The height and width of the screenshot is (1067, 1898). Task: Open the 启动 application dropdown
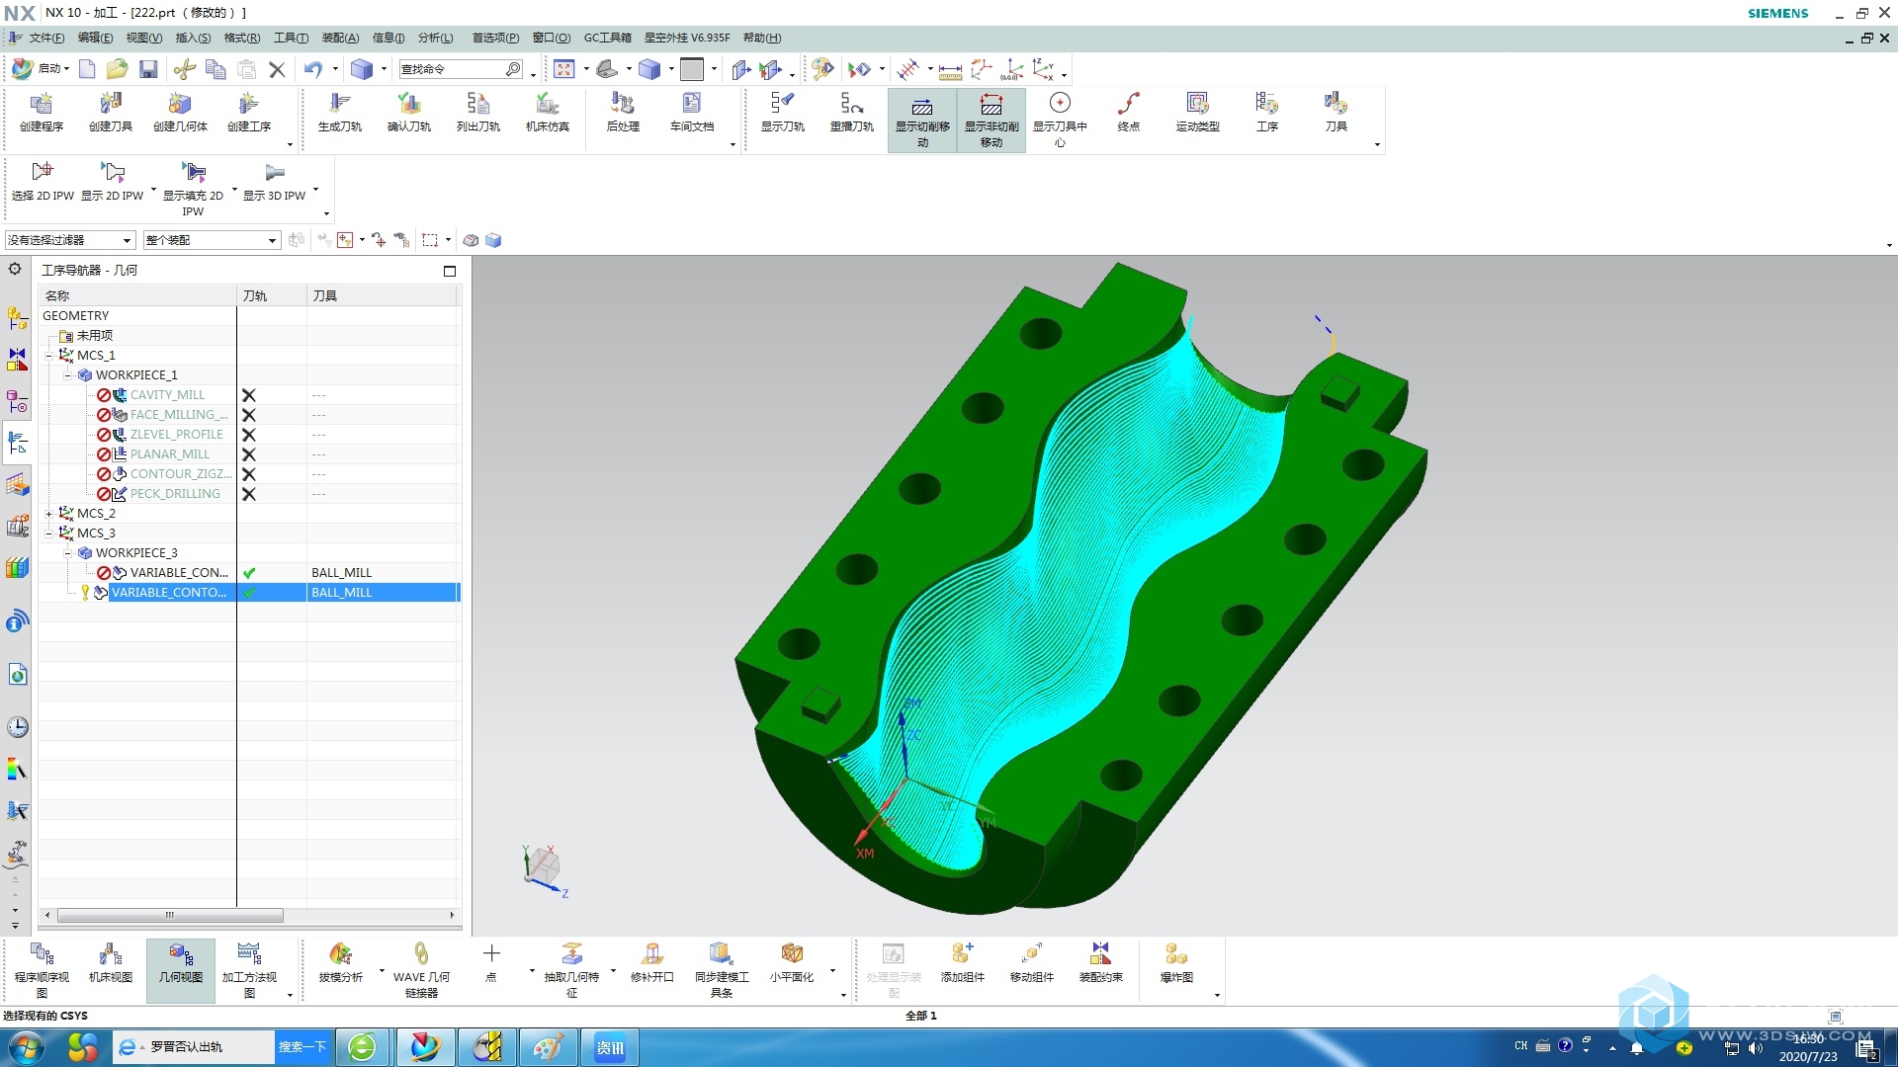[x=42, y=69]
